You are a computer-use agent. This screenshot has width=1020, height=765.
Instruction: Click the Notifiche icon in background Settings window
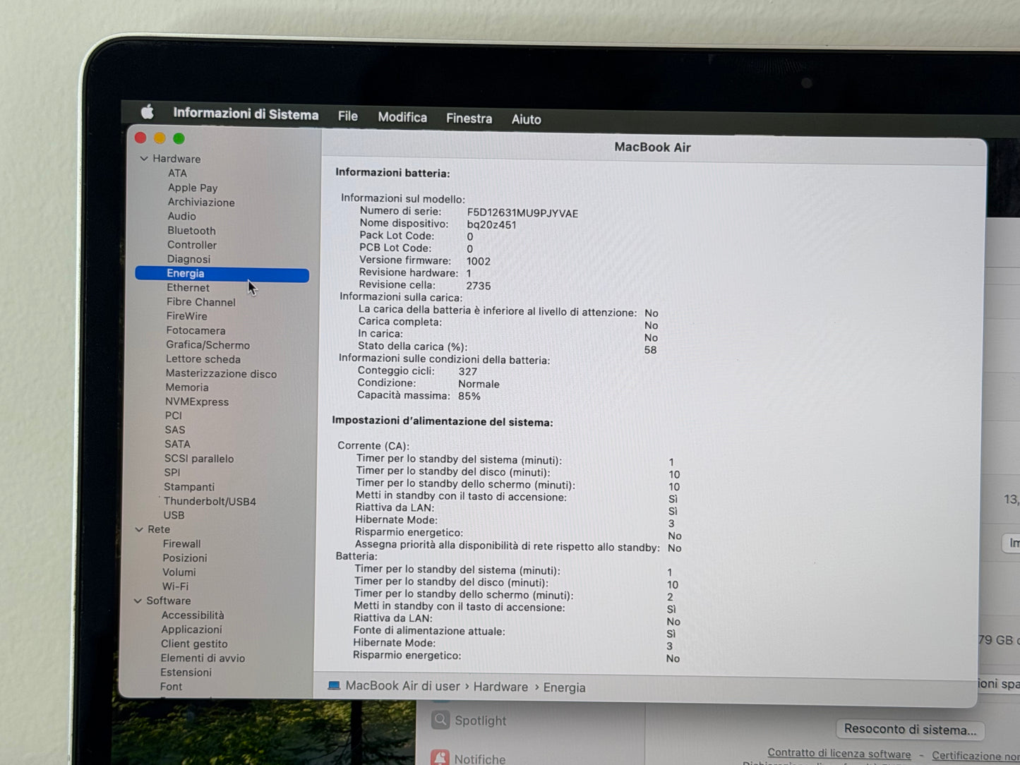click(x=440, y=758)
